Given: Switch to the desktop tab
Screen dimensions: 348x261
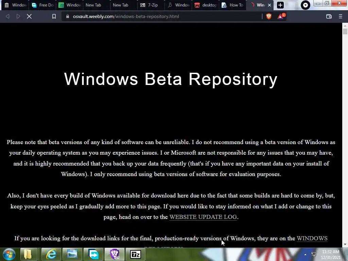Looking at the screenshot, I should [206, 5].
